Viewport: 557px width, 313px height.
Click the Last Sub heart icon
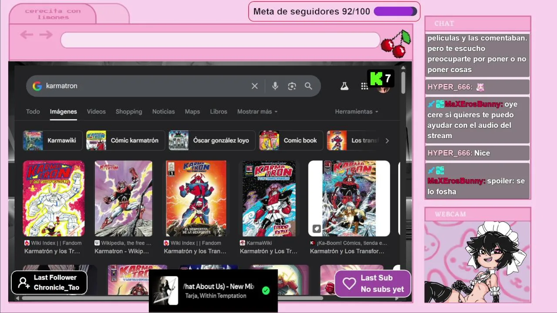pos(349,283)
